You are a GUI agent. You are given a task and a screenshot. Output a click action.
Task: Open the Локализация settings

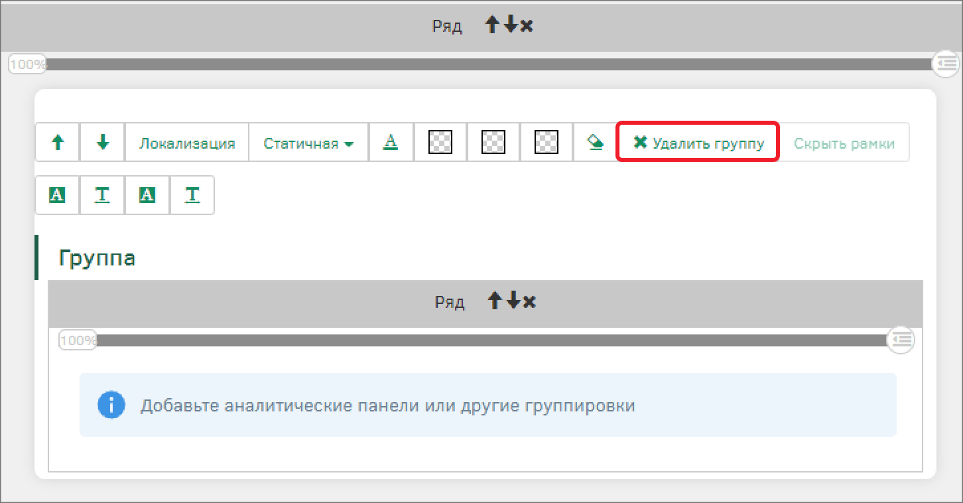(186, 143)
